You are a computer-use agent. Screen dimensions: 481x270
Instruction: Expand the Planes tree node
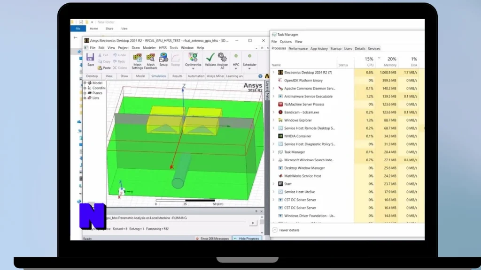click(x=85, y=93)
